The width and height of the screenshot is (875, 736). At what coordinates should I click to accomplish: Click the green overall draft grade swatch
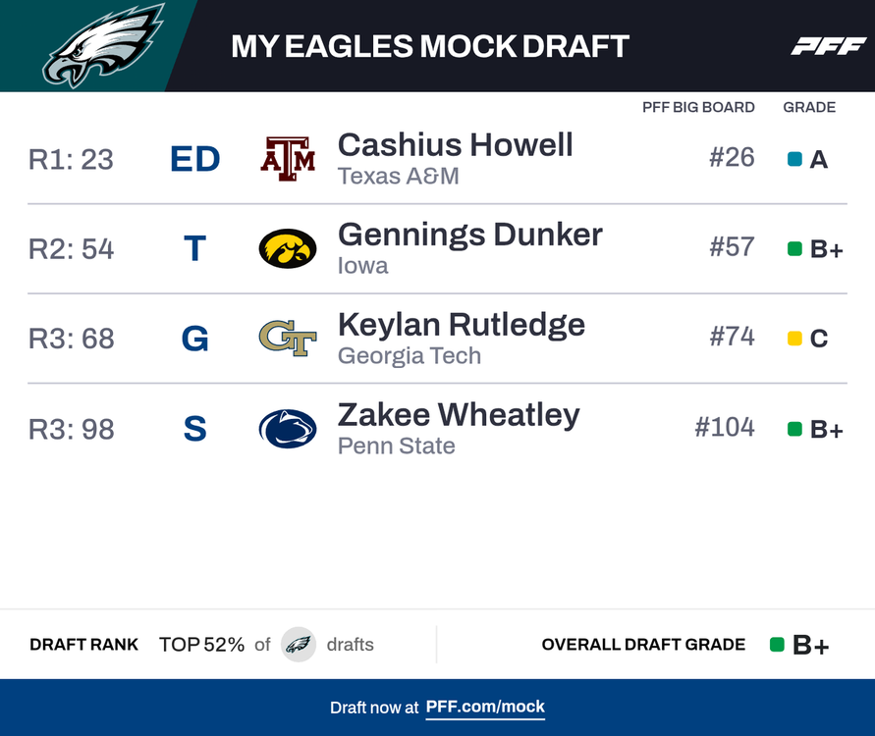777,645
